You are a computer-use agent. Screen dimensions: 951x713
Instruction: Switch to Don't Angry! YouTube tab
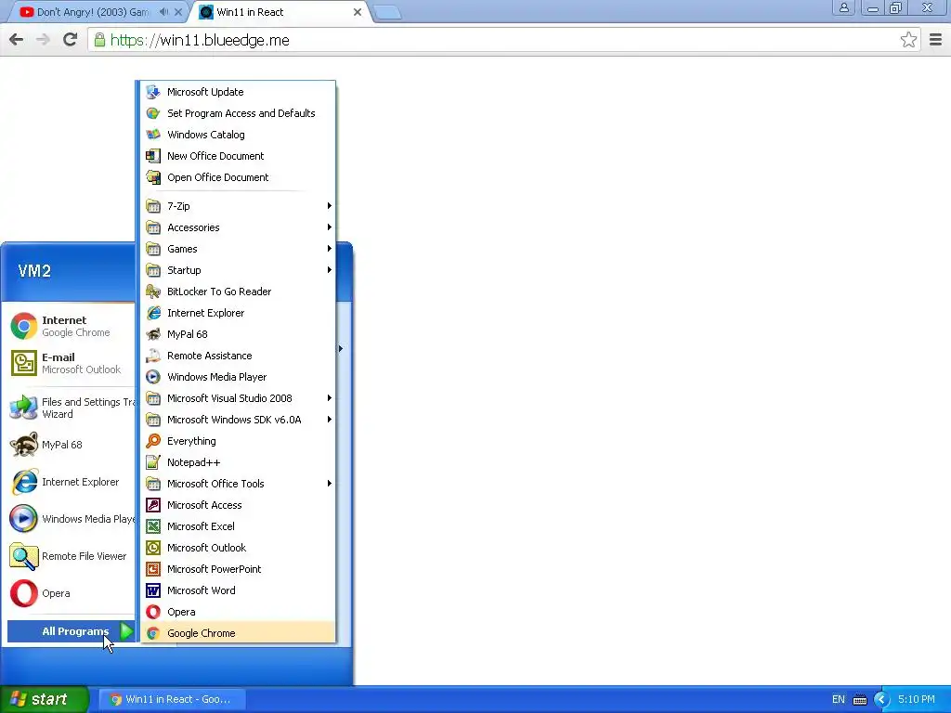click(x=92, y=11)
